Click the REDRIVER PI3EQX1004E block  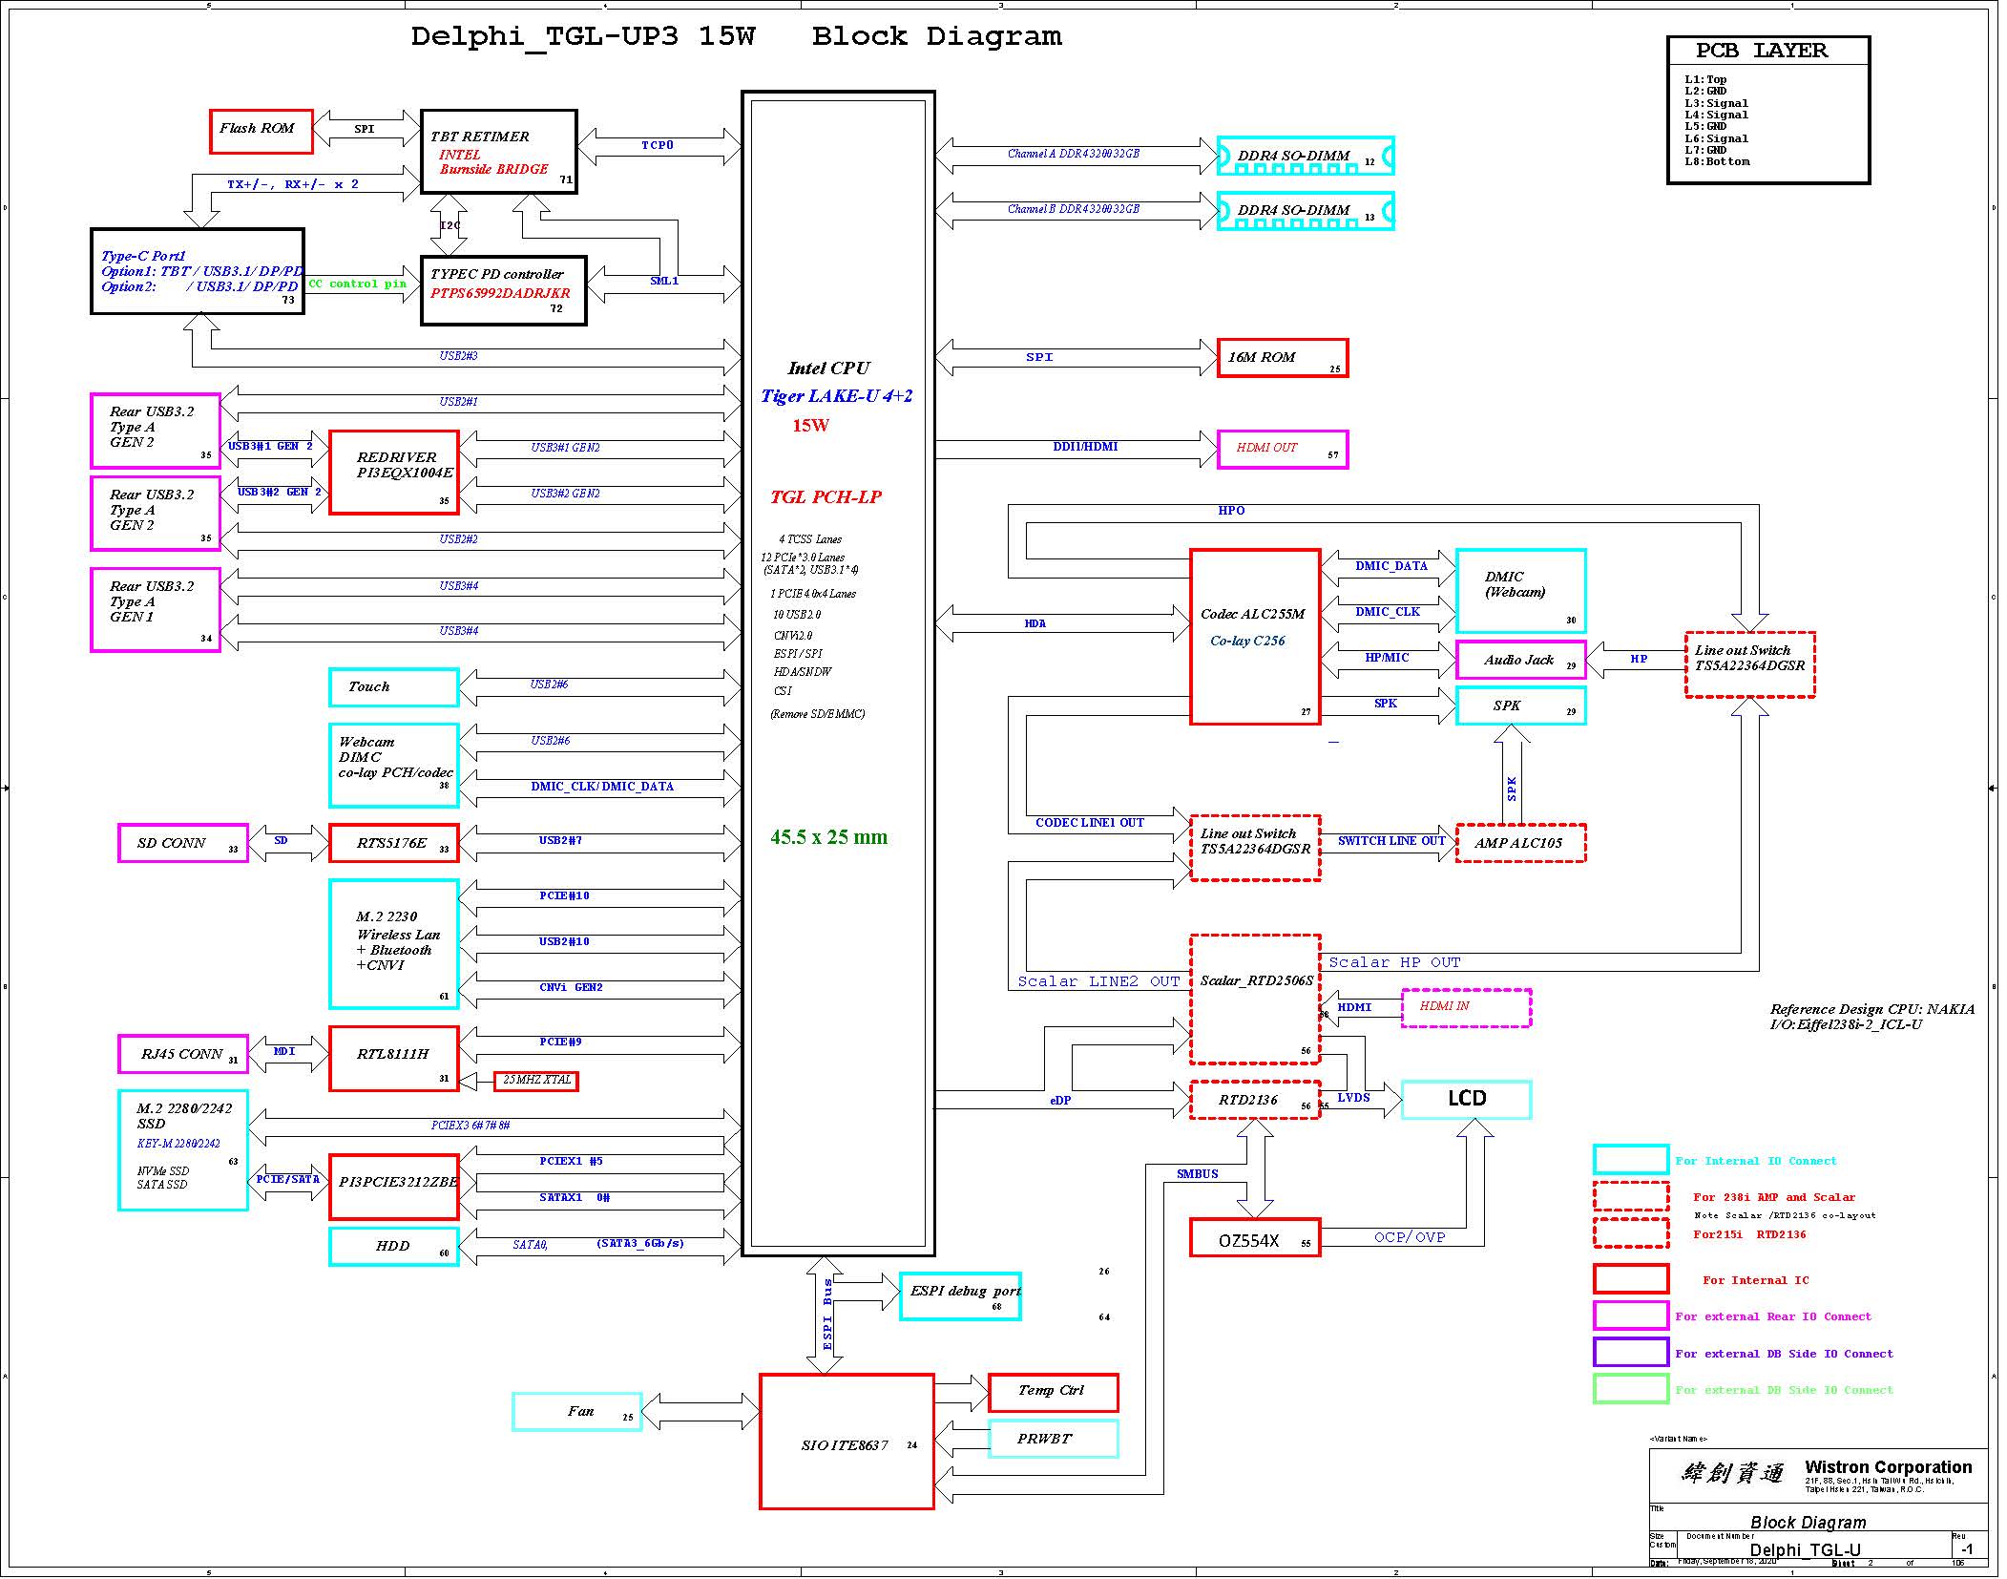(x=394, y=473)
